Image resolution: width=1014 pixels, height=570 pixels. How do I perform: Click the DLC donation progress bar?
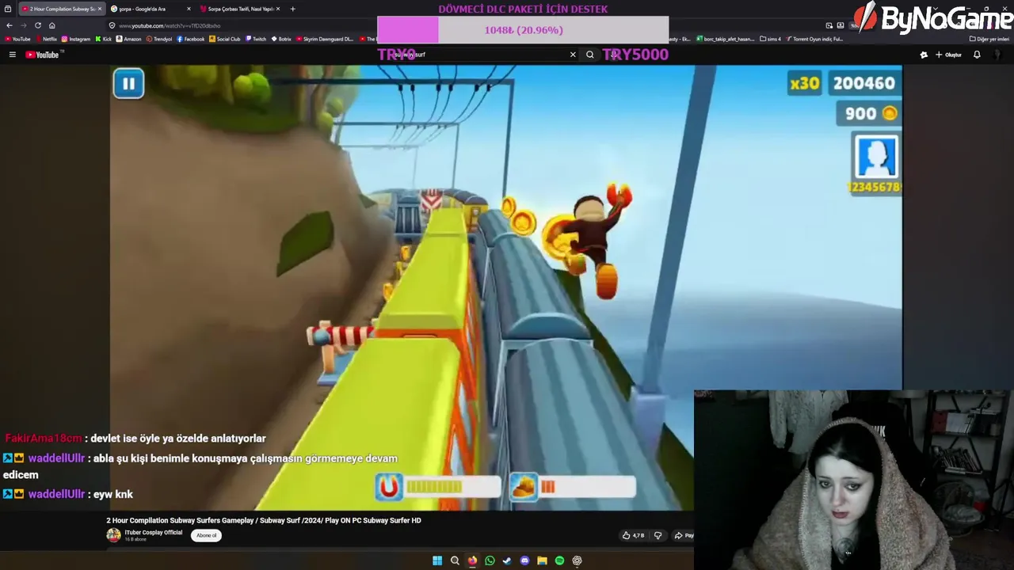pyautogui.click(x=523, y=30)
